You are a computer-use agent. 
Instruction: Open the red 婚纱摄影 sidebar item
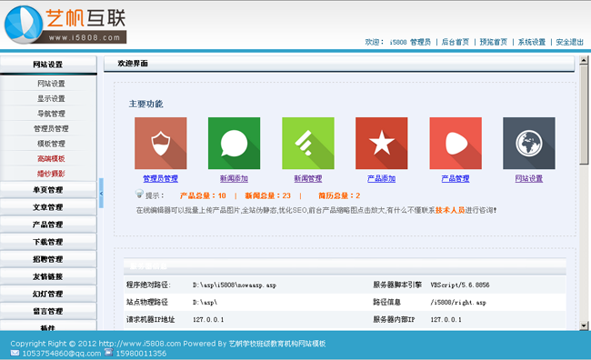pos(51,174)
